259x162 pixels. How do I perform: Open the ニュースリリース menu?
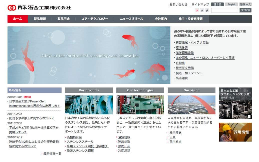(131, 19)
